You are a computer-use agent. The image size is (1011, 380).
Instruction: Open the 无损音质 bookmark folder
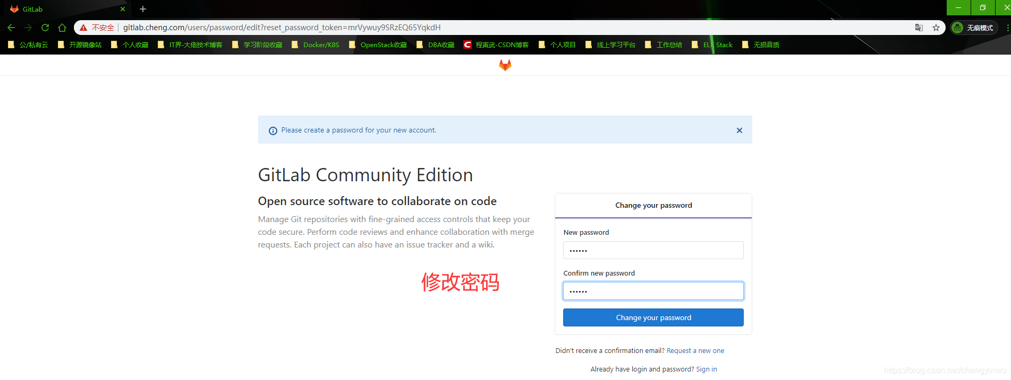761,45
